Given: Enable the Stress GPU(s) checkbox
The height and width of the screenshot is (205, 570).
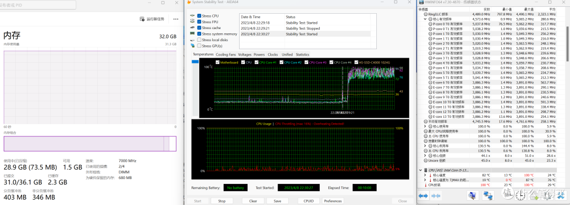Looking at the screenshot, I should pos(199,45).
